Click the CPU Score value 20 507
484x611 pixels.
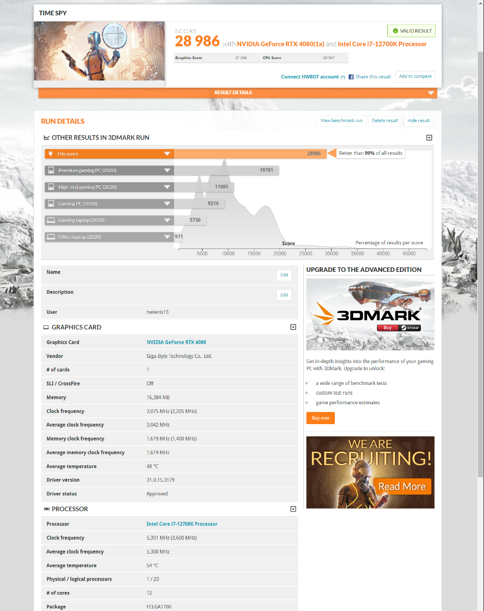tap(328, 58)
